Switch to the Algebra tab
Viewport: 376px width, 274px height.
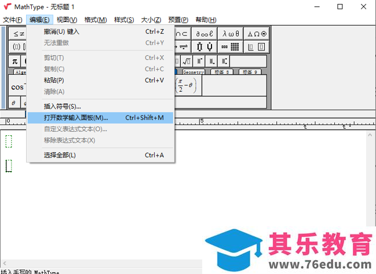[20, 72]
